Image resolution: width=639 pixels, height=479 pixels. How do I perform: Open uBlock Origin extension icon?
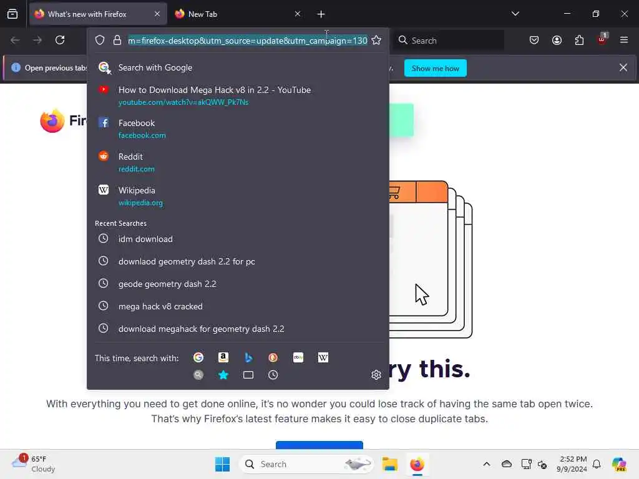point(602,39)
